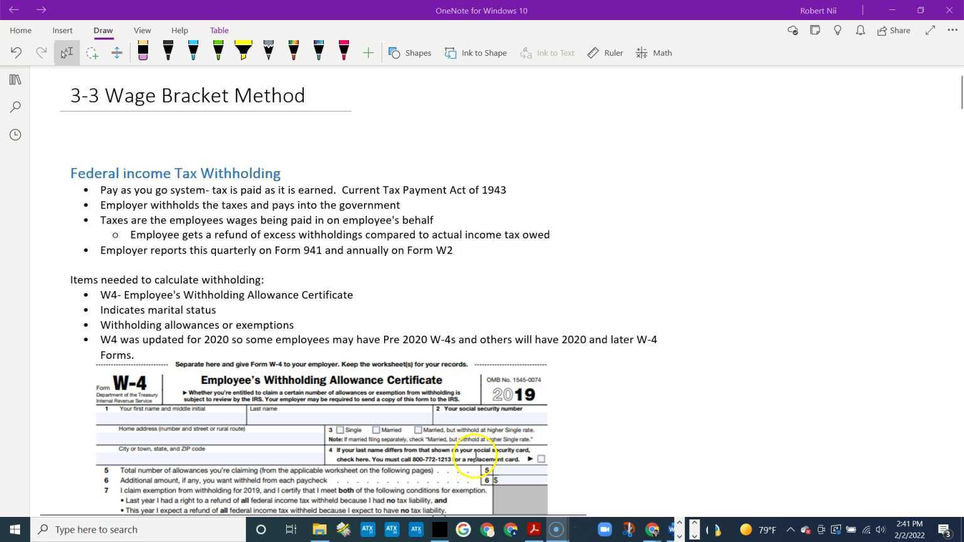Viewport: 964px width, 542px height.
Task: Check the Married box on the W-4 form
Action: click(x=377, y=430)
